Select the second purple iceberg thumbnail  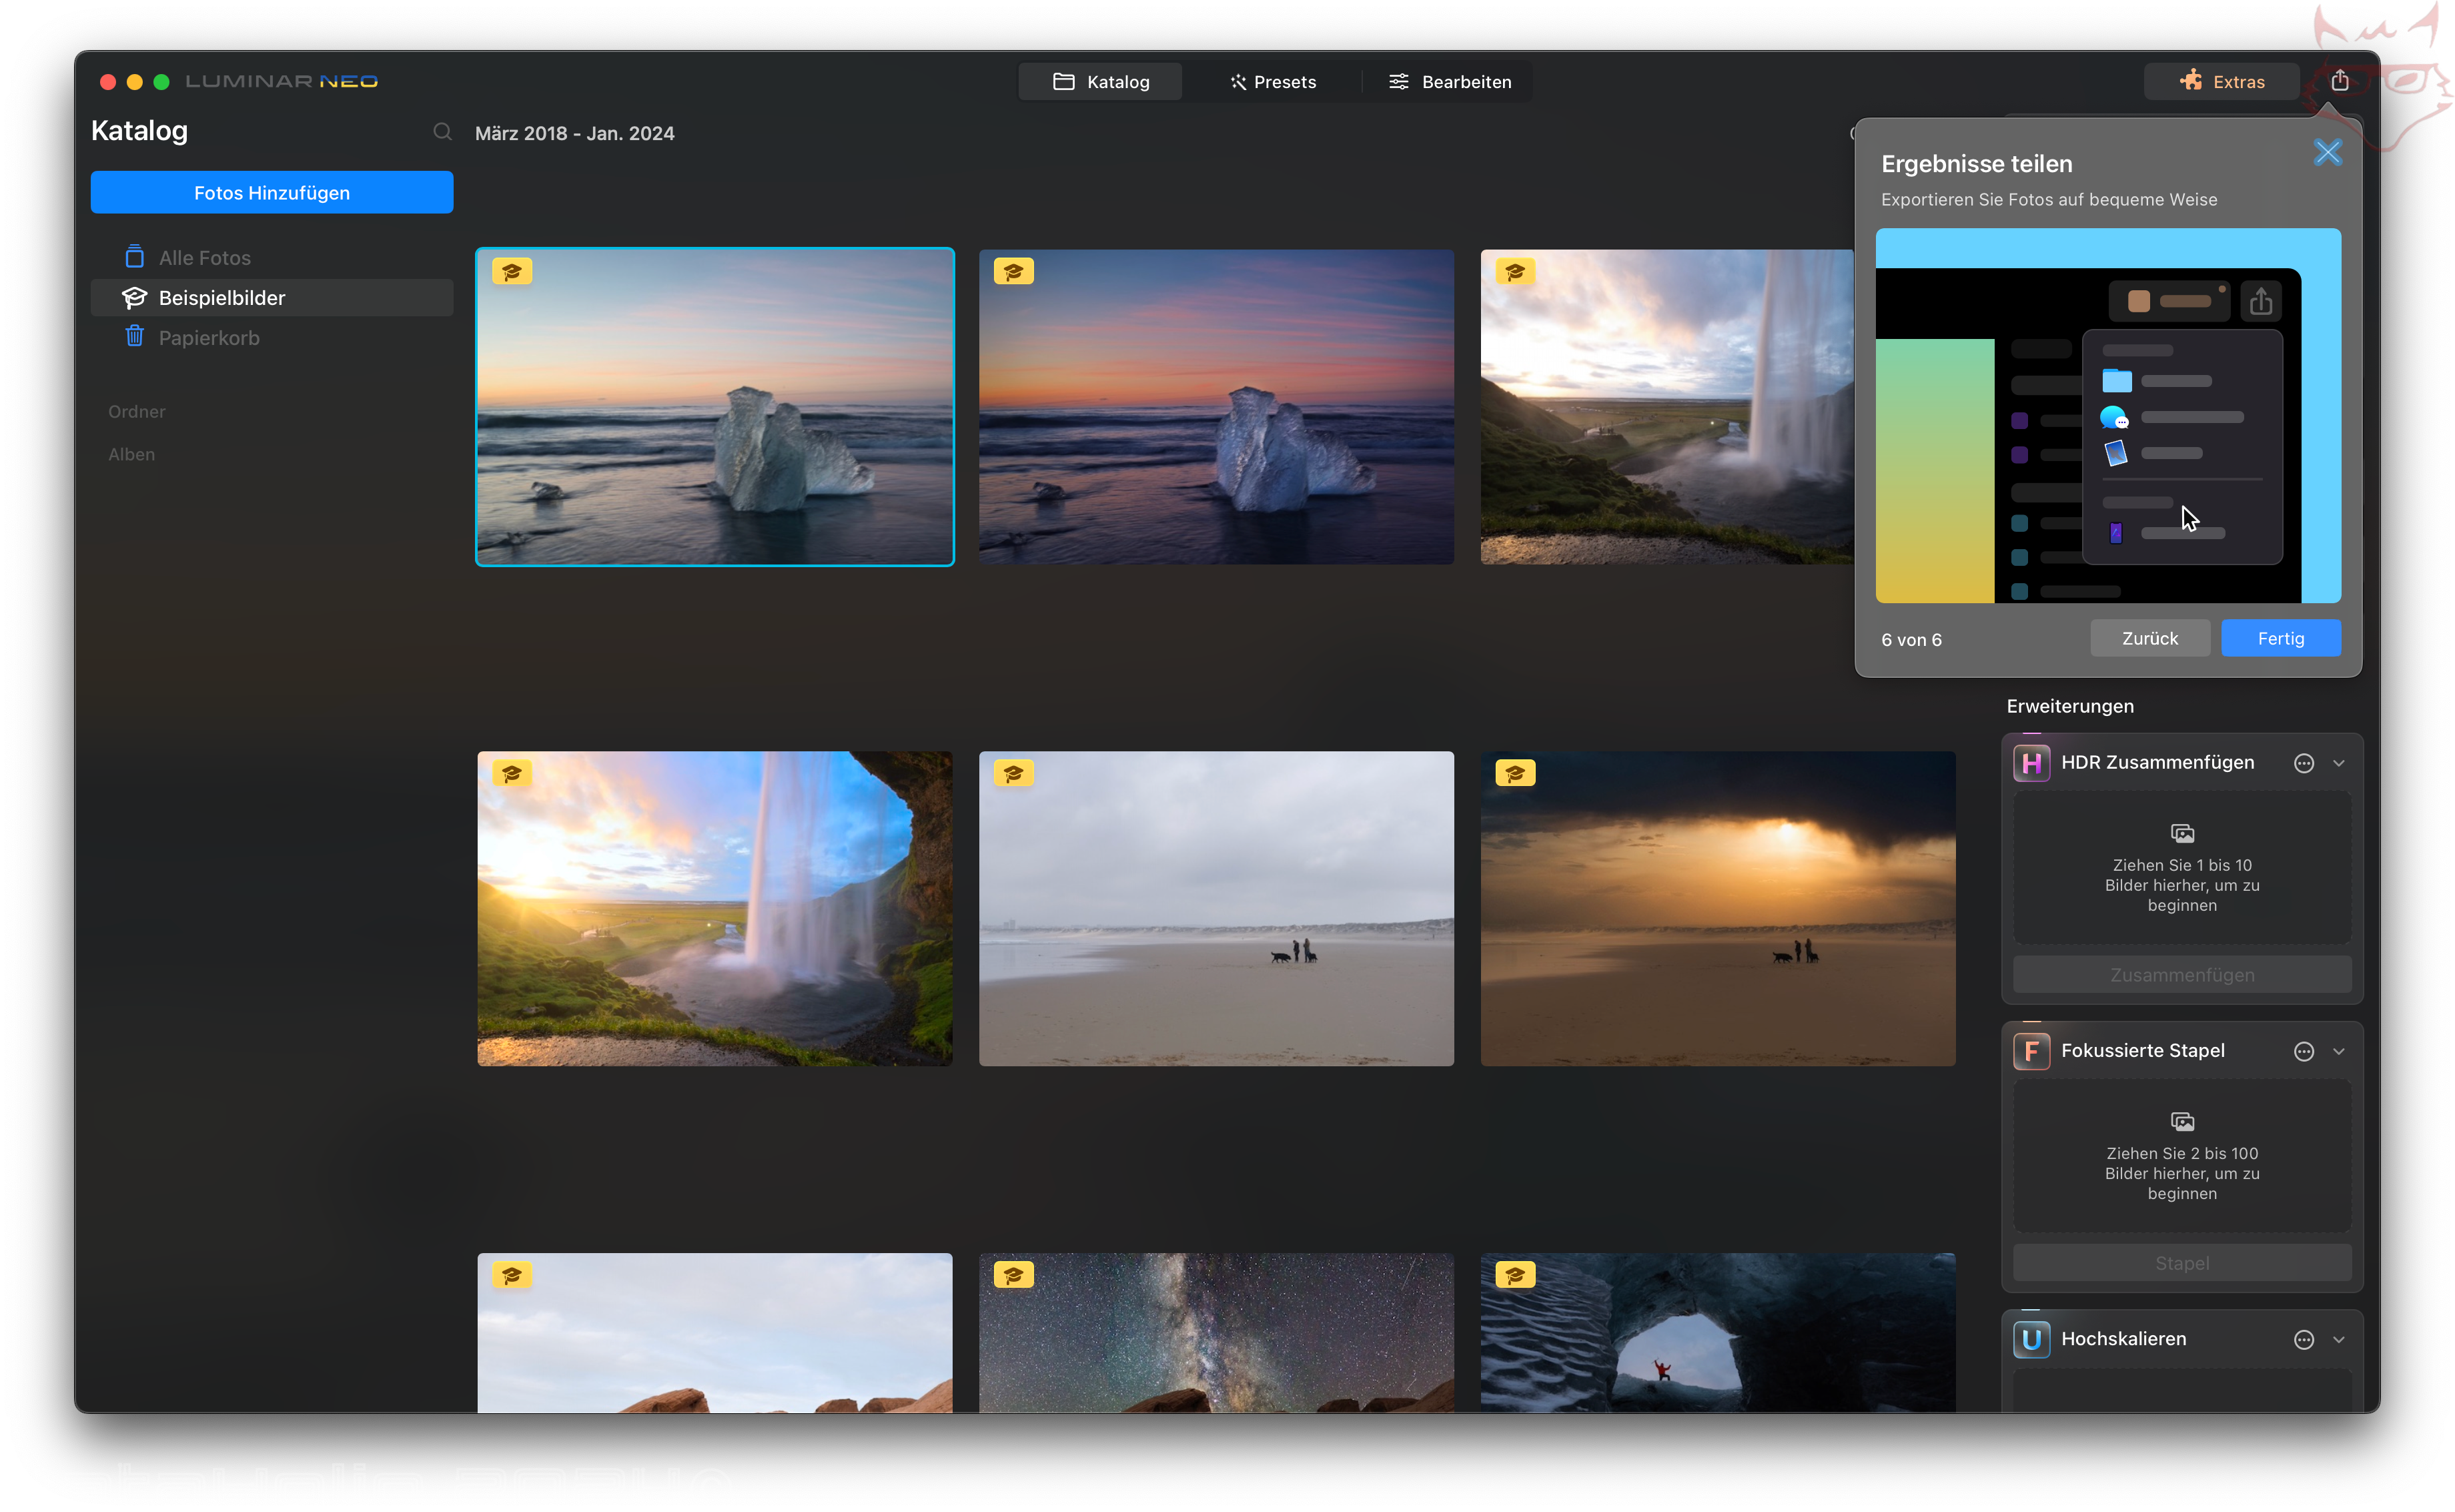point(1217,407)
